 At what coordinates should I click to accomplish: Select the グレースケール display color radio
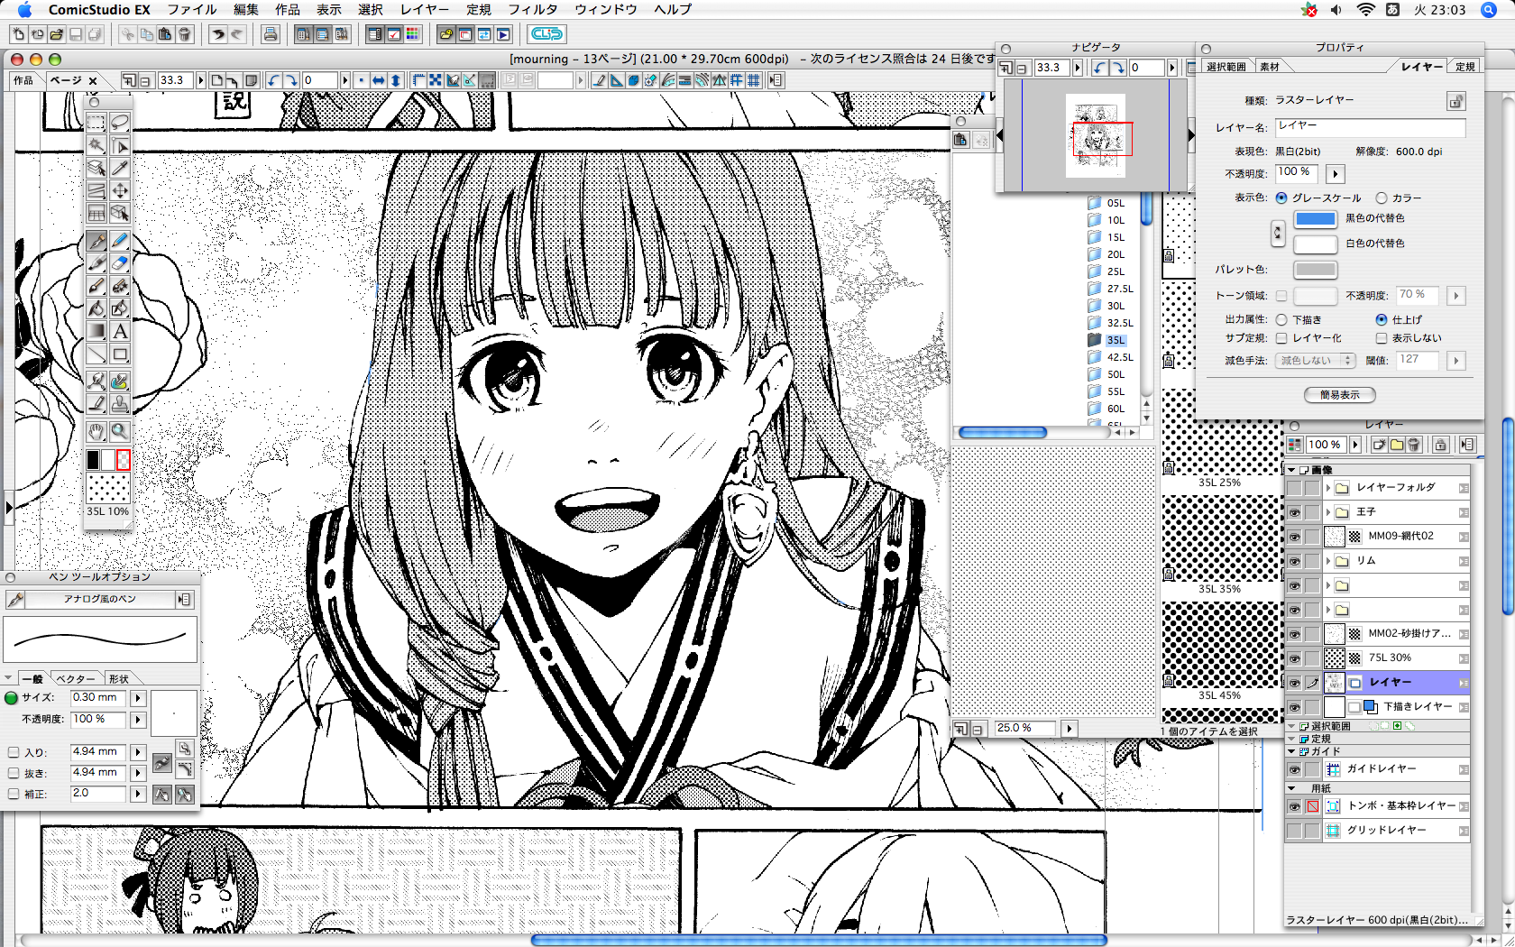(1281, 198)
